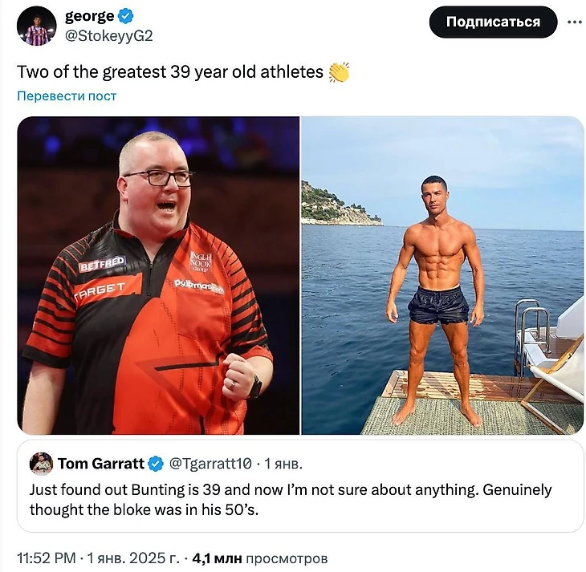The width and height of the screenshot is (586, 572).
Task: Click the Перевести пост translate link
Action: (67, 96)
